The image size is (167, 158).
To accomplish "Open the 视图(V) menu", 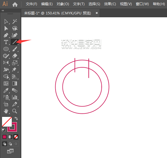I will [126, 4].
